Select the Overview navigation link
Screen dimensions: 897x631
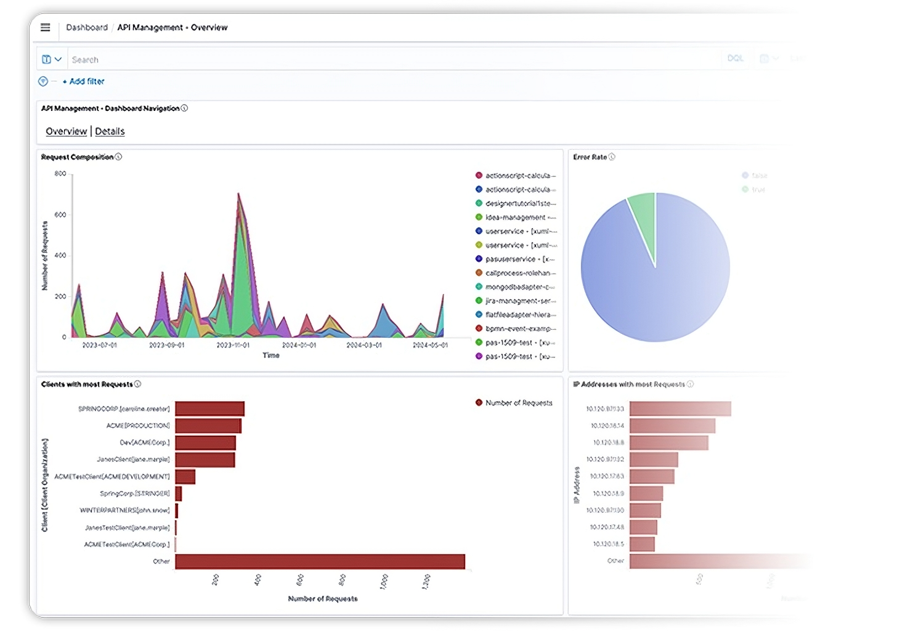point(66,131)
